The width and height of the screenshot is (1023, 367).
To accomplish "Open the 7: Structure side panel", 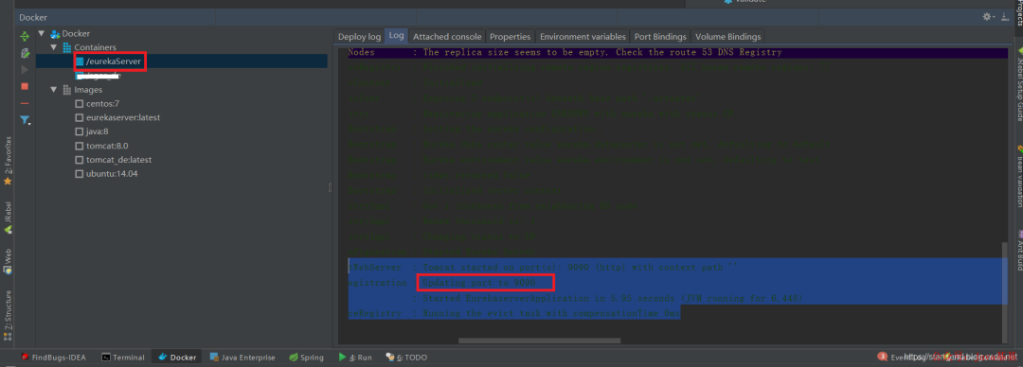I will (x=8, y=316).
